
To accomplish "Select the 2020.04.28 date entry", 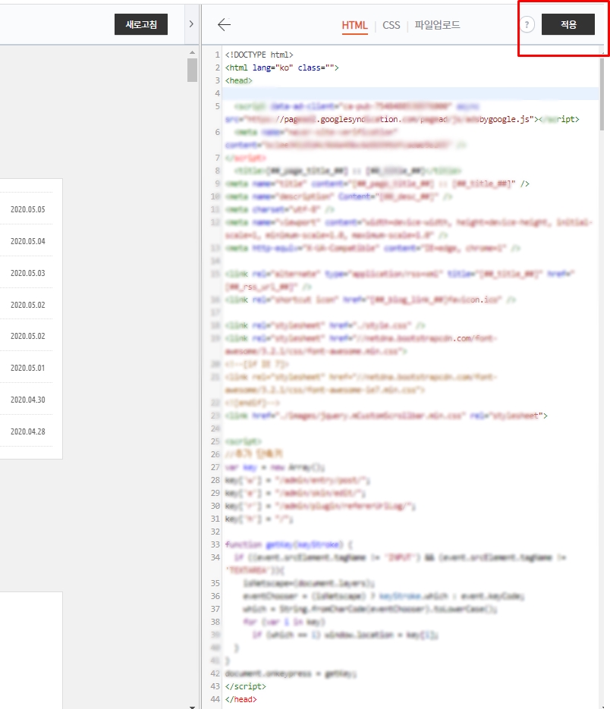I will click(x=28, y=431).
